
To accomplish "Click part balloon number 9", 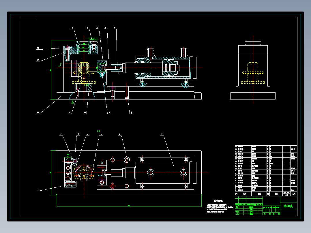I will coord(109,113).
